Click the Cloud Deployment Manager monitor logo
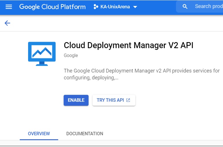 (x=42, y=54)
